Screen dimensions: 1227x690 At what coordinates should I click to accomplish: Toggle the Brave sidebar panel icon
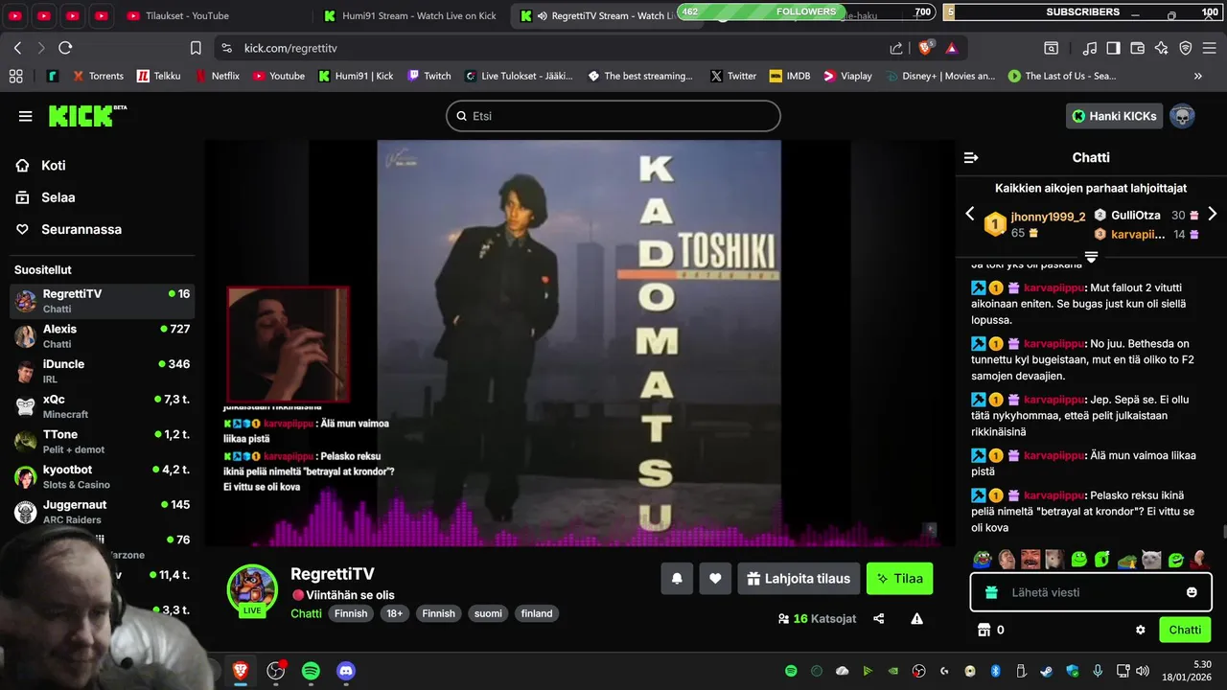(x=1113, y=48)
